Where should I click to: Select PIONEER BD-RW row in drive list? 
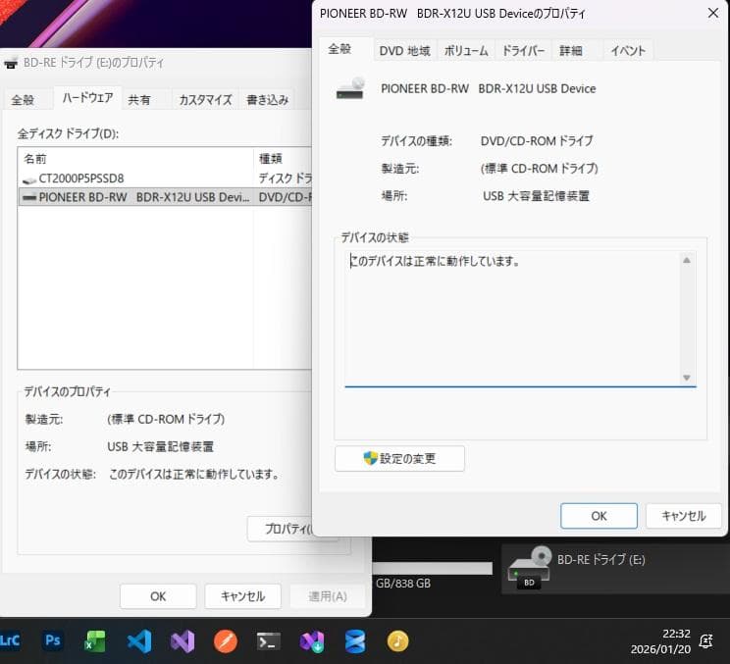click(165, 197)
